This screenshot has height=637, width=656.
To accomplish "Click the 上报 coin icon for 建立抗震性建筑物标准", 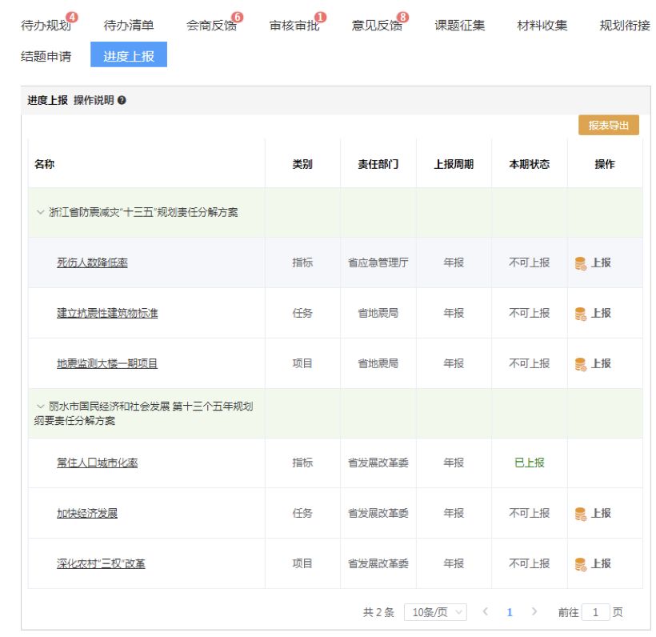I will click(580, 314).
